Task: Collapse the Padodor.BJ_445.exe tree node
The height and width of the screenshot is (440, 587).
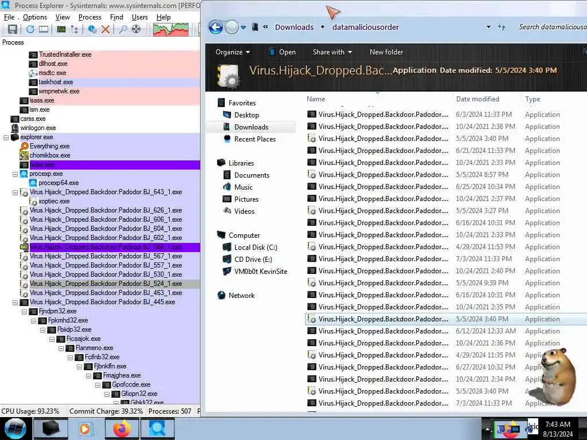Action: click(15, 302)
